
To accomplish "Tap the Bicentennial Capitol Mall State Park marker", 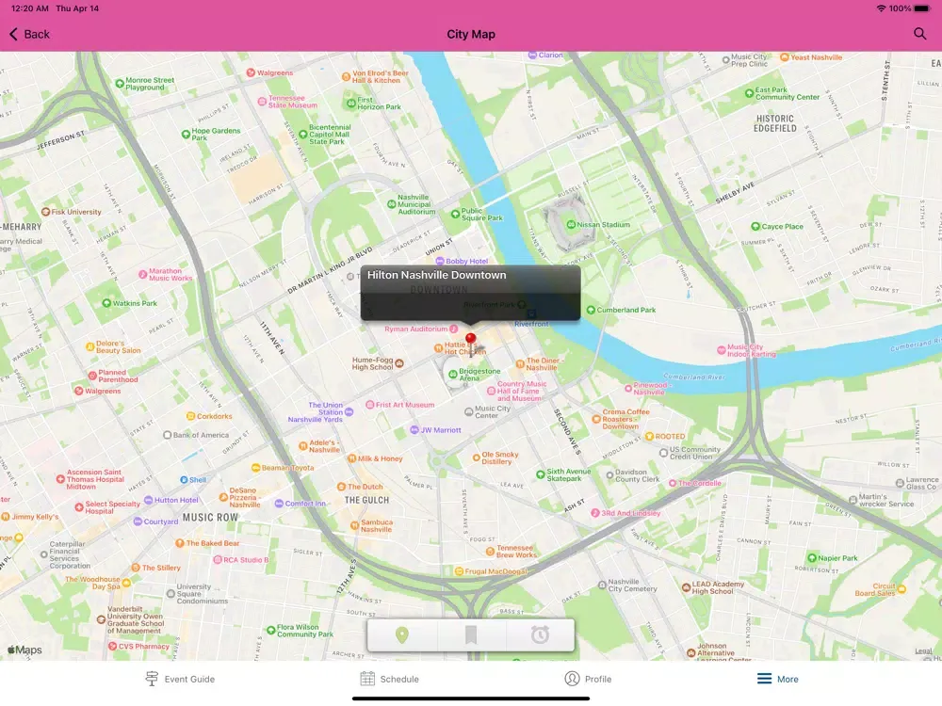I will tap(302, 135).
